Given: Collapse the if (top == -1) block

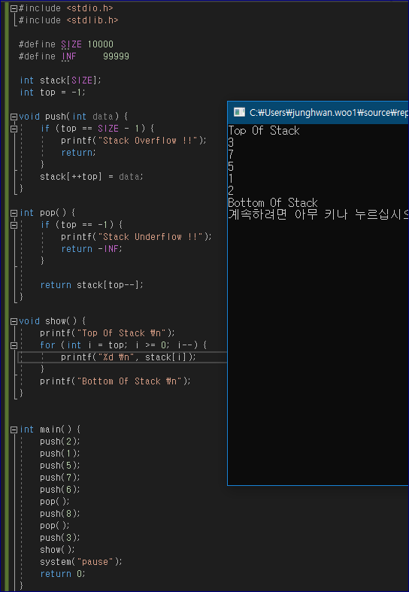Looking at the screenshot, I should pos(14,225).
